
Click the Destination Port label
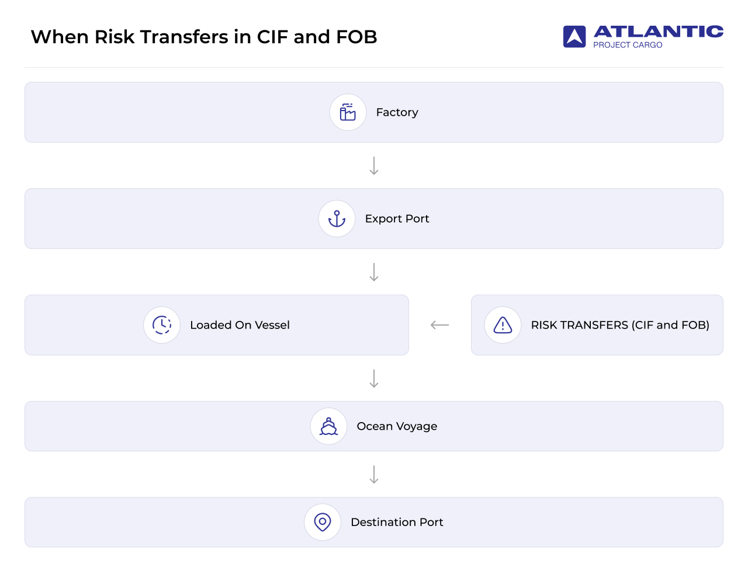point(397,522)
